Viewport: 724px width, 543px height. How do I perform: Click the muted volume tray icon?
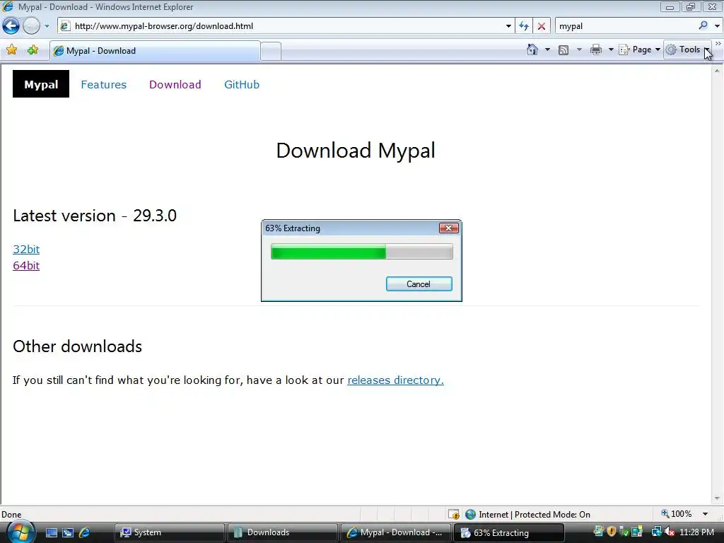point(670,532)
